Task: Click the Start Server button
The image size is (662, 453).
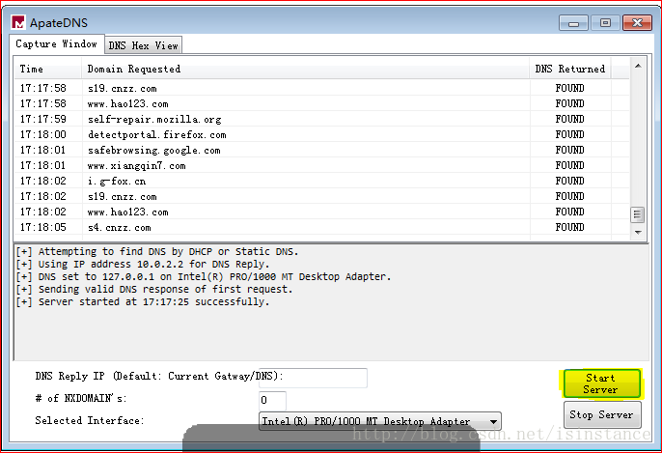Action: click(601, 383)
